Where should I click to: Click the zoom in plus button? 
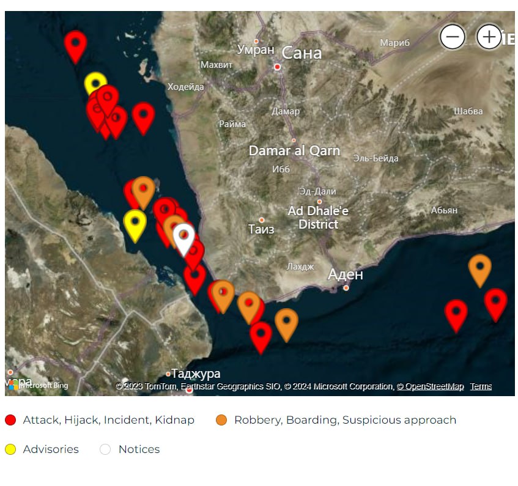click(x=488, y=38)
